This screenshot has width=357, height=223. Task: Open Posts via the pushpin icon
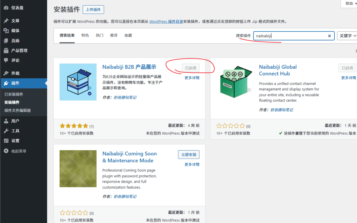click(x=6, y=21)
